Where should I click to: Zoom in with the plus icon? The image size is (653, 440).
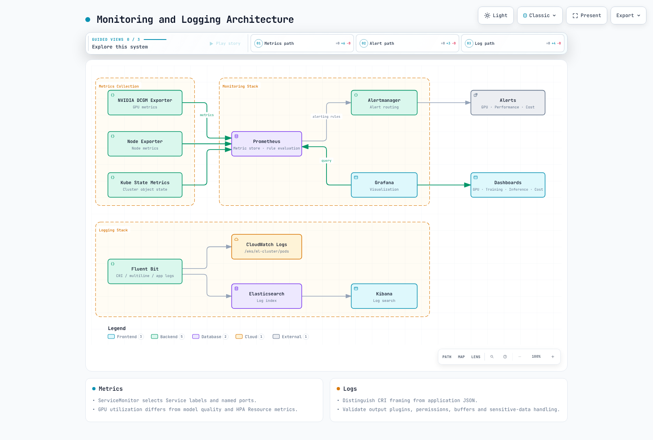pyautogui.click(x=553, y=356)
